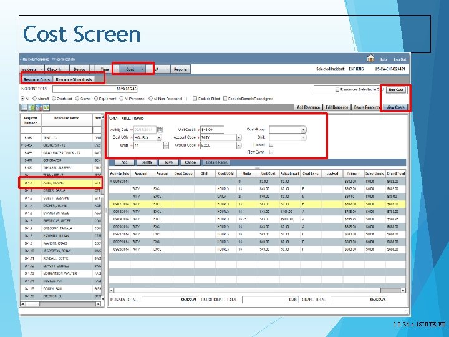
Task: Open the Check In menu dropdown arrow
Action: (67, 69)
